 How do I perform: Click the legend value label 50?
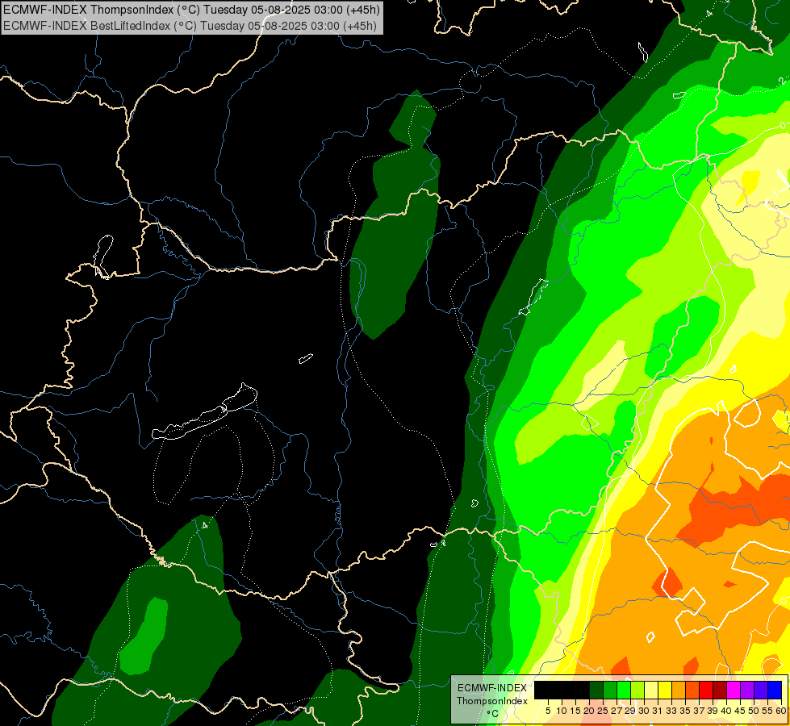click(754, 711)
